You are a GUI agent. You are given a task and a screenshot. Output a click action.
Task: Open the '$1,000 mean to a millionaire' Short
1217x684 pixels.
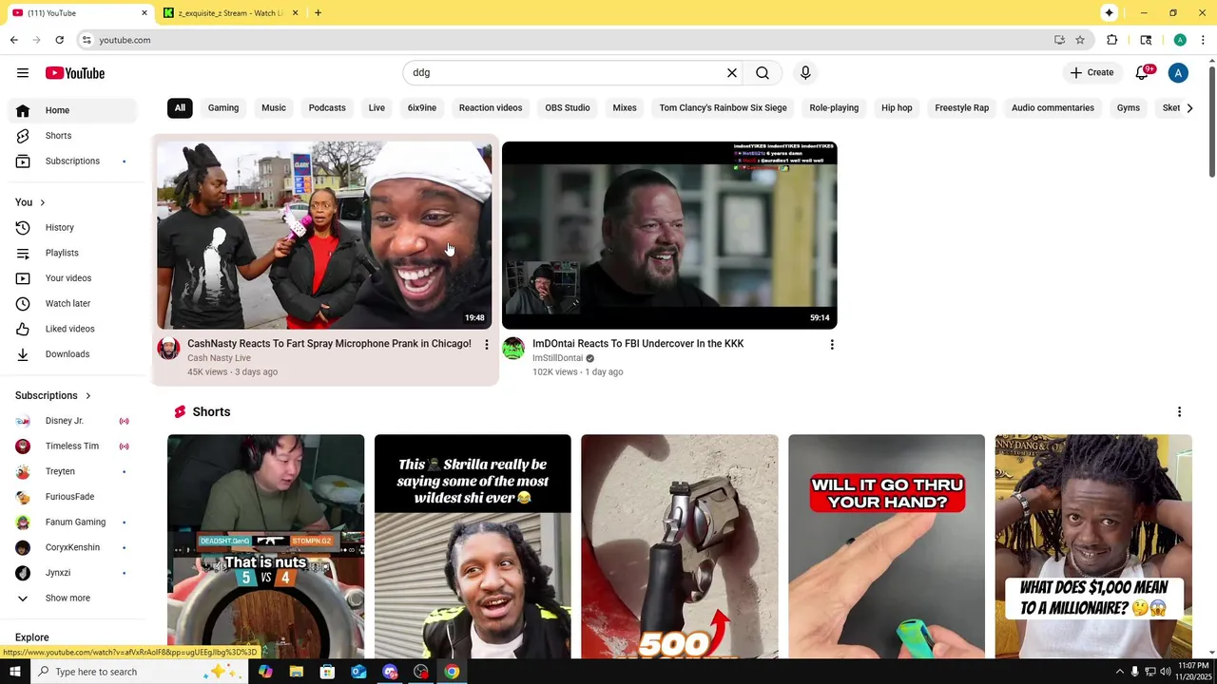pyautogui.click(x=1093, y=546)
